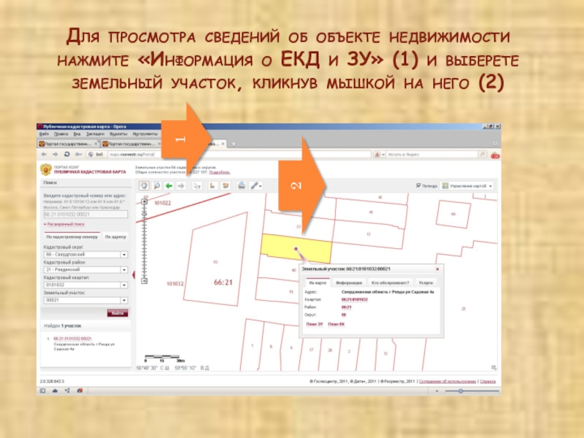The height and width of the screenshot is (438, 584).
Task: Click the print map icon
Action: [x=242, y=185]
